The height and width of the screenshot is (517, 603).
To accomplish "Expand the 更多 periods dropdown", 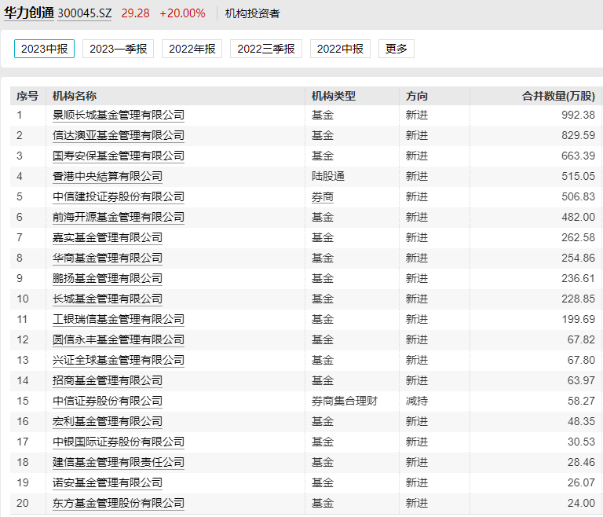I will pyautogui.click(x=396, y=49).
